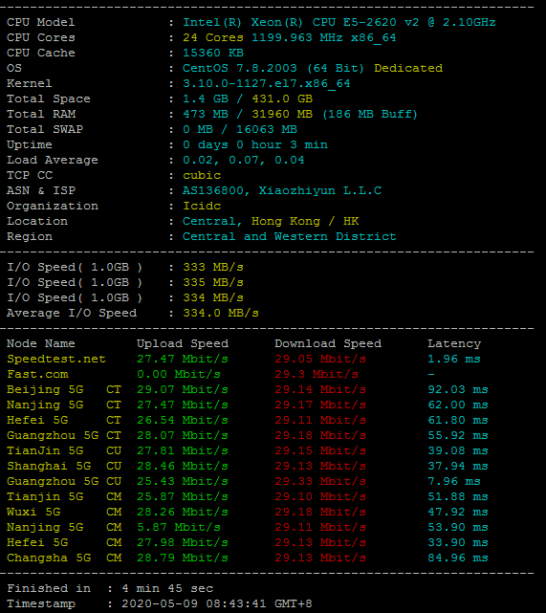Click the timestamp 2020-05-09 08:43:41 GMT+8
The image size is (546, 613).
[217, 603]
